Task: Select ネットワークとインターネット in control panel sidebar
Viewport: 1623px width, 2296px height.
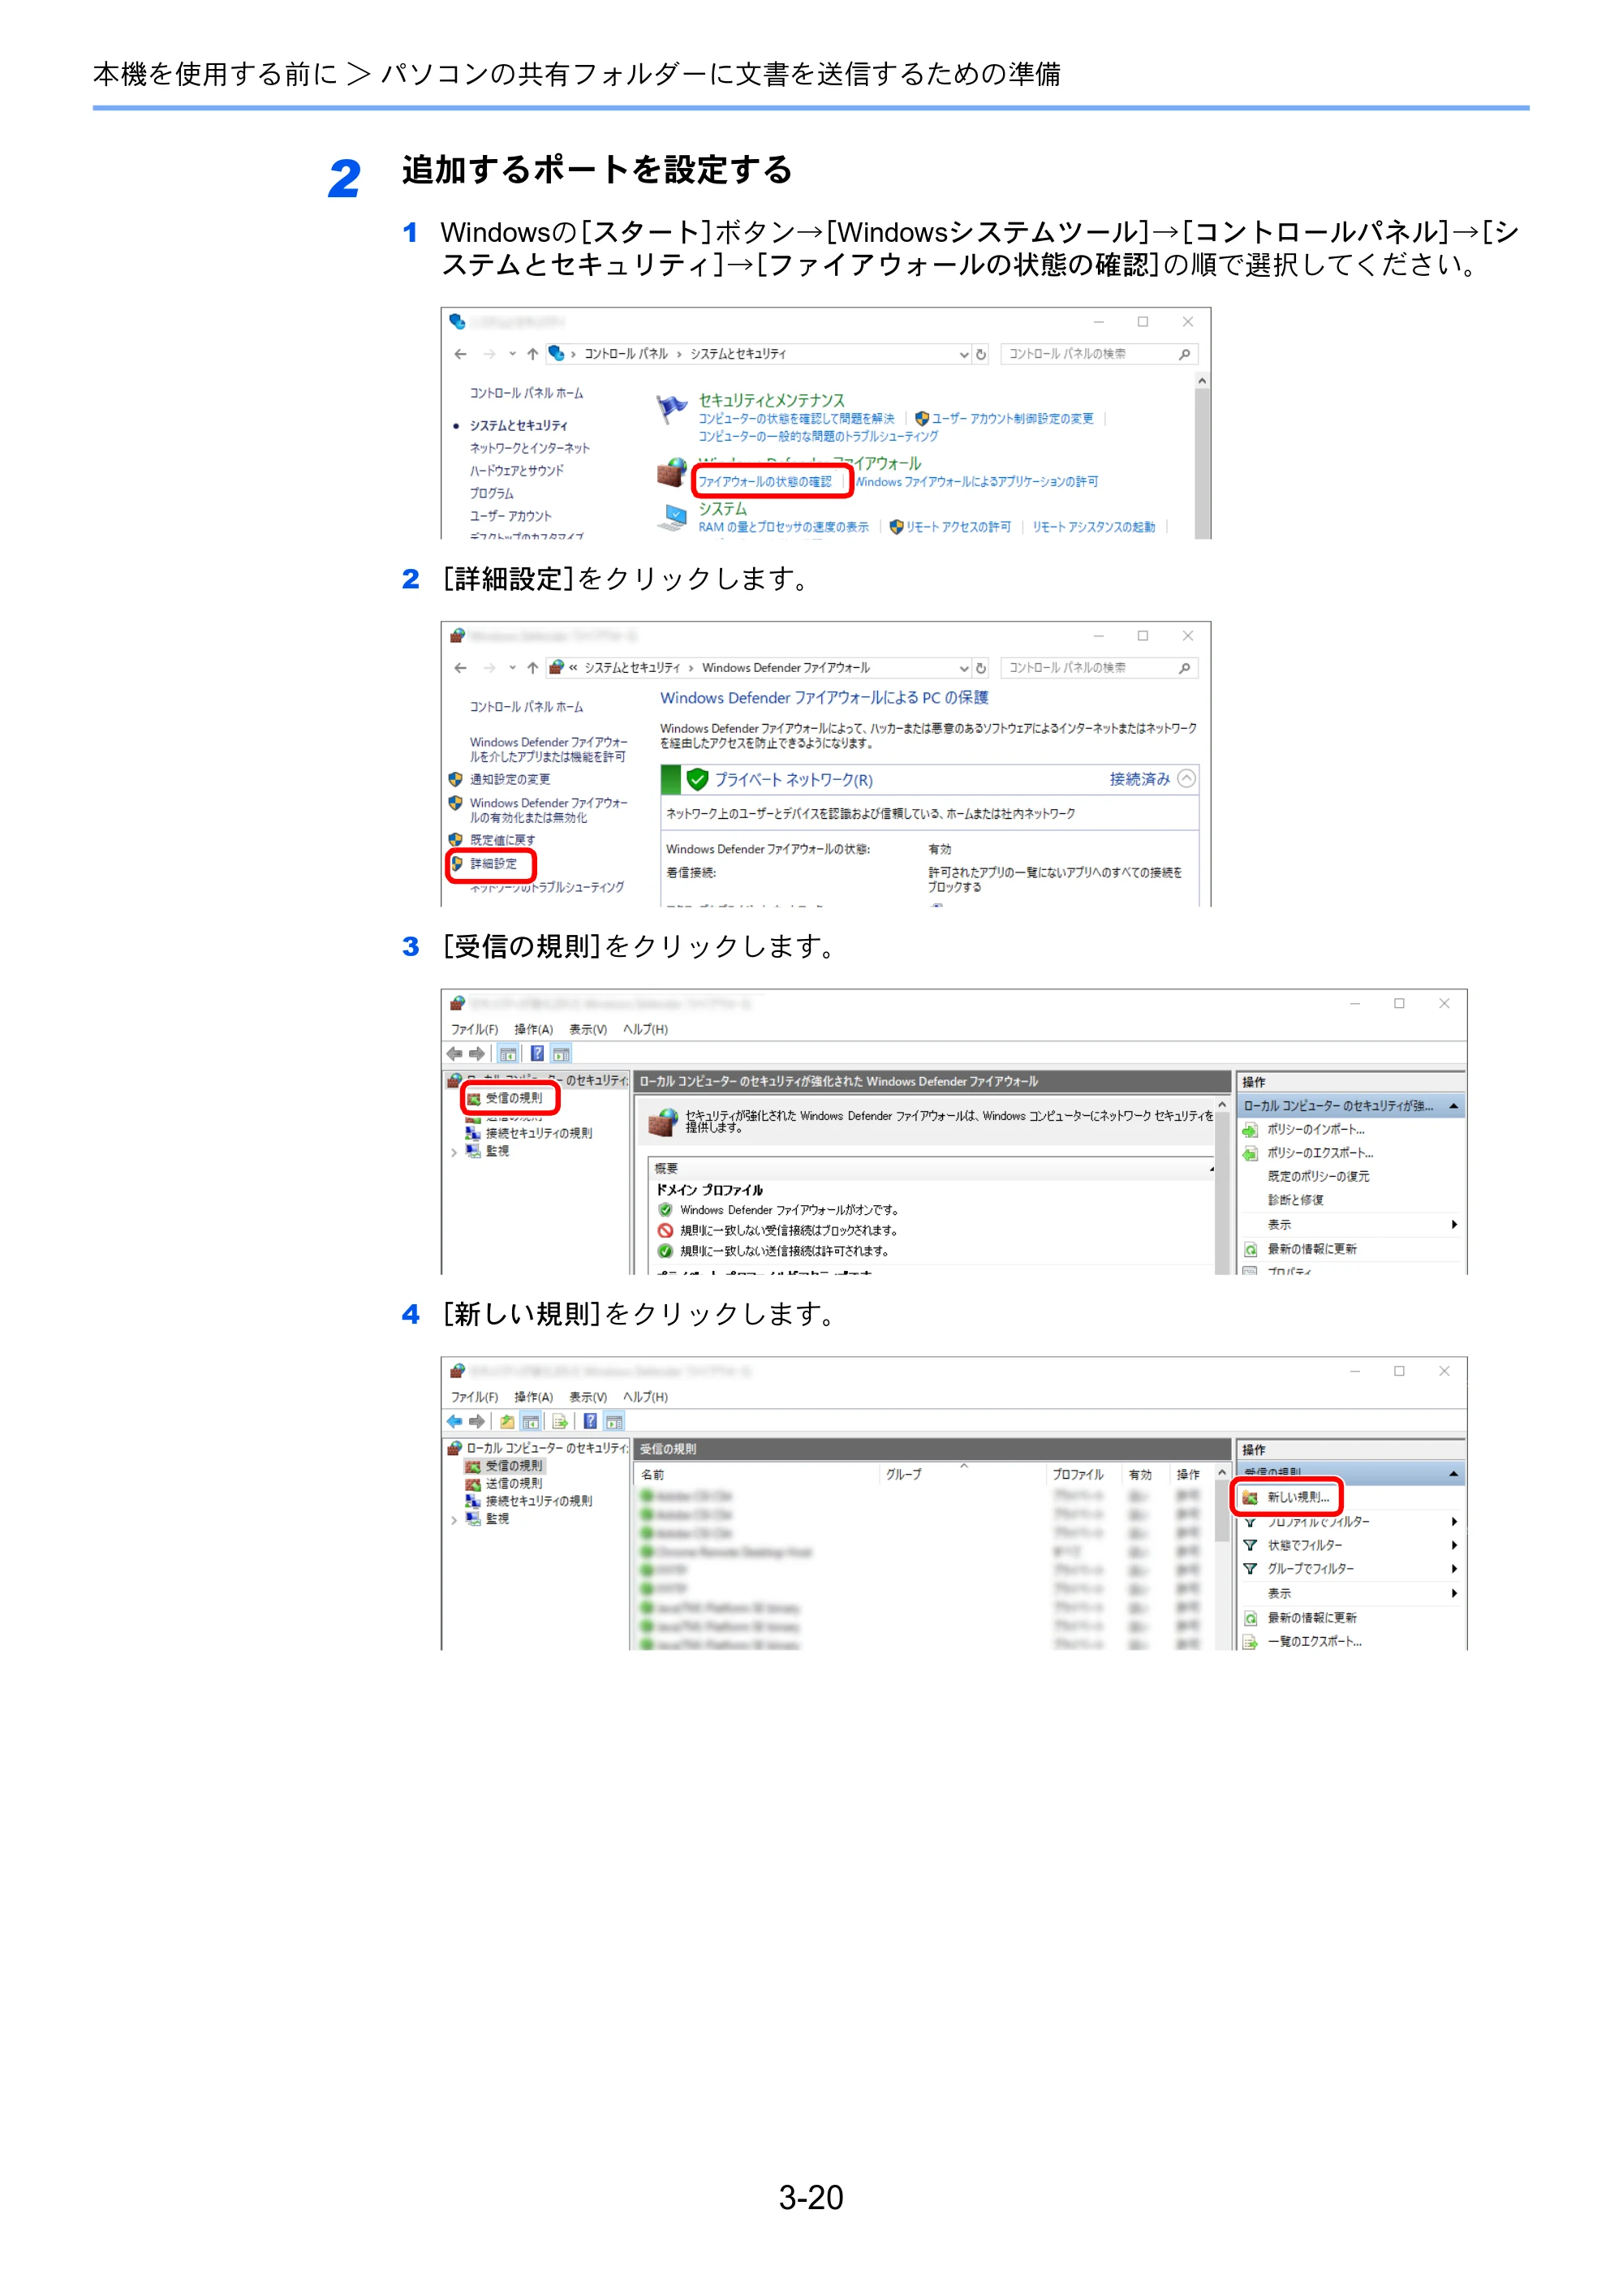Action: 530,448
